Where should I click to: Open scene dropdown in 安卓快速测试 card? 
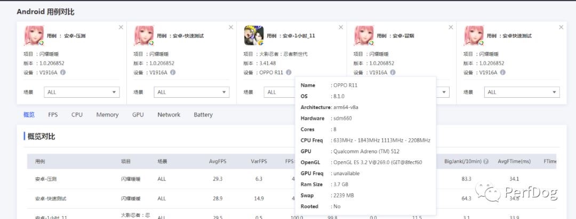(x=522, y=92)
